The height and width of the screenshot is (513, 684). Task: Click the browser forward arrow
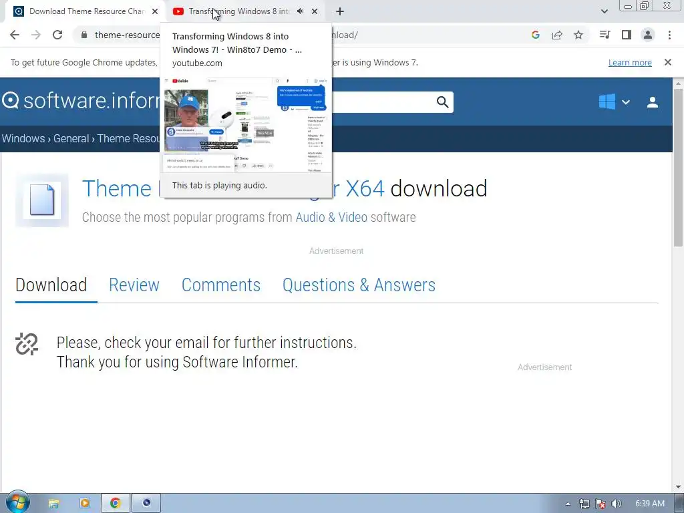[x=36, y=35]
